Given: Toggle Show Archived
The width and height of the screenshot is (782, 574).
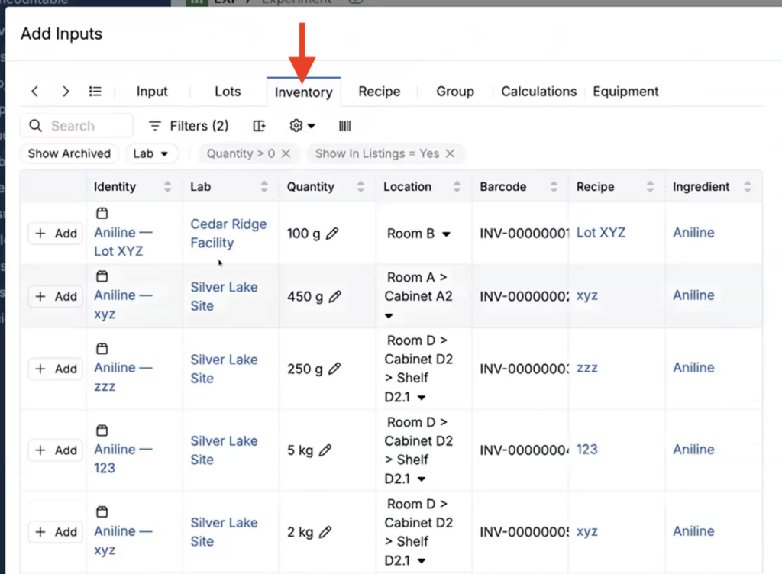Looking at the screenshot, I should [x=69, y=153].
